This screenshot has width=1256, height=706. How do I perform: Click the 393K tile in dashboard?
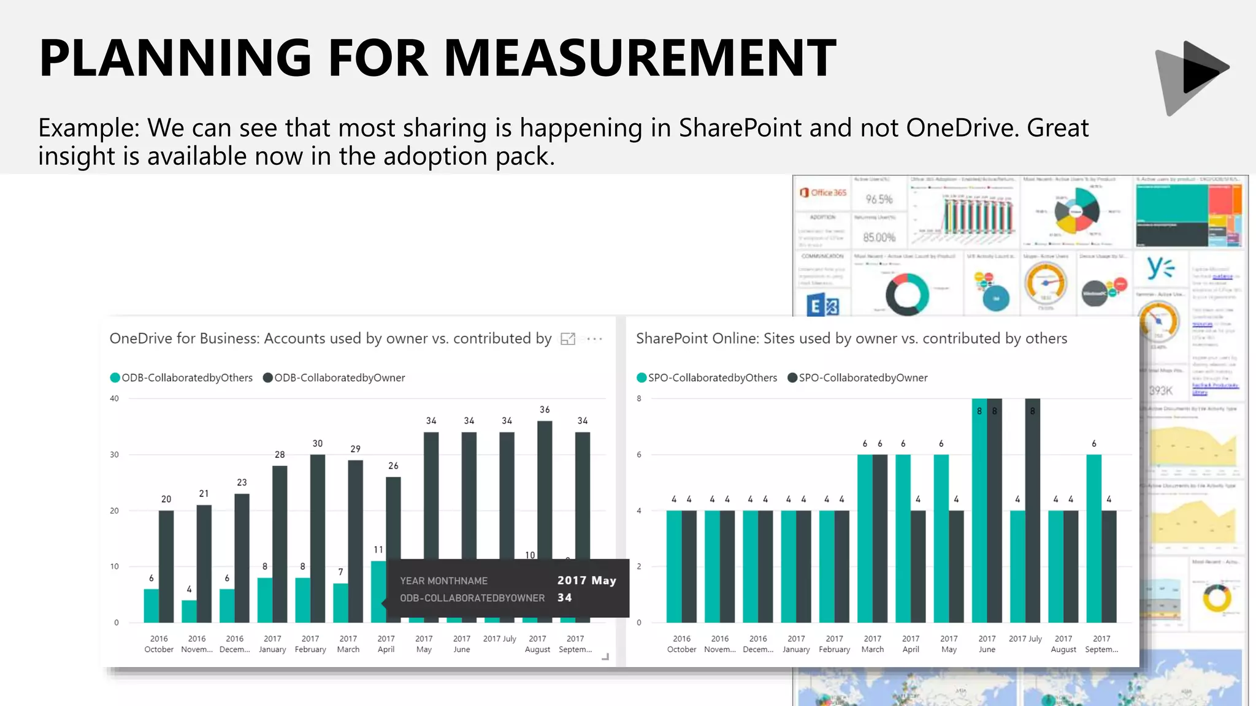point(1160,385)
